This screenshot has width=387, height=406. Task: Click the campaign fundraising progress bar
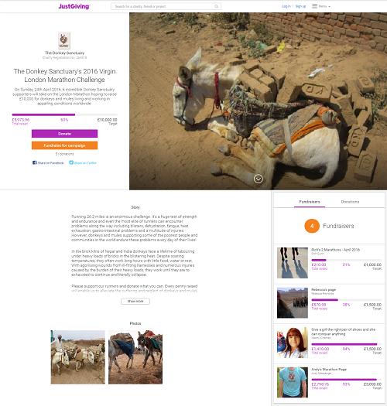[64, 114]
